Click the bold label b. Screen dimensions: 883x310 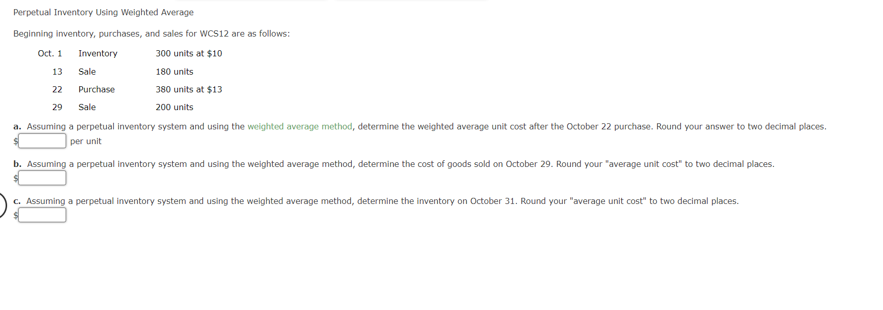point(17,164)
